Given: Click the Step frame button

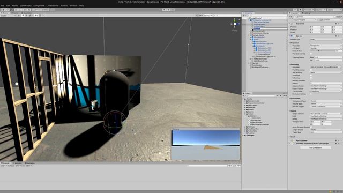Looking at the screenshot, I should pos(173,10).
